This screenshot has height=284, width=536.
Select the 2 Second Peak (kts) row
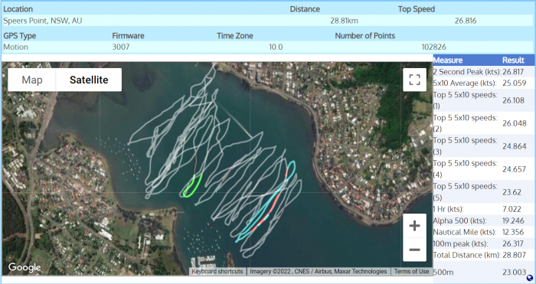pos(484,72)
